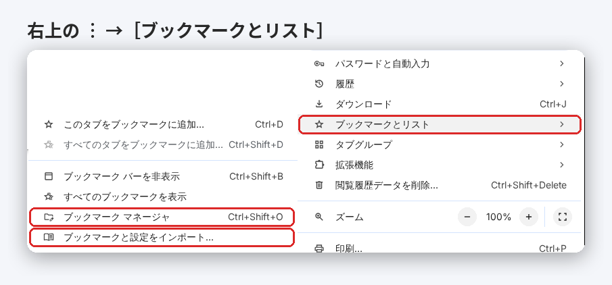Click the Ctrl+Shift+O shortcut text
The width and height of the screenshot is (612, 285).
[x=256, y=217]
